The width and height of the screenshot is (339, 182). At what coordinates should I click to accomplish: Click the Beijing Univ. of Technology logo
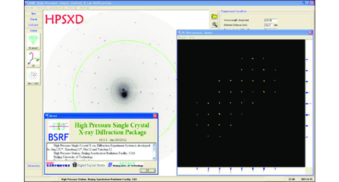coord(126,165)
